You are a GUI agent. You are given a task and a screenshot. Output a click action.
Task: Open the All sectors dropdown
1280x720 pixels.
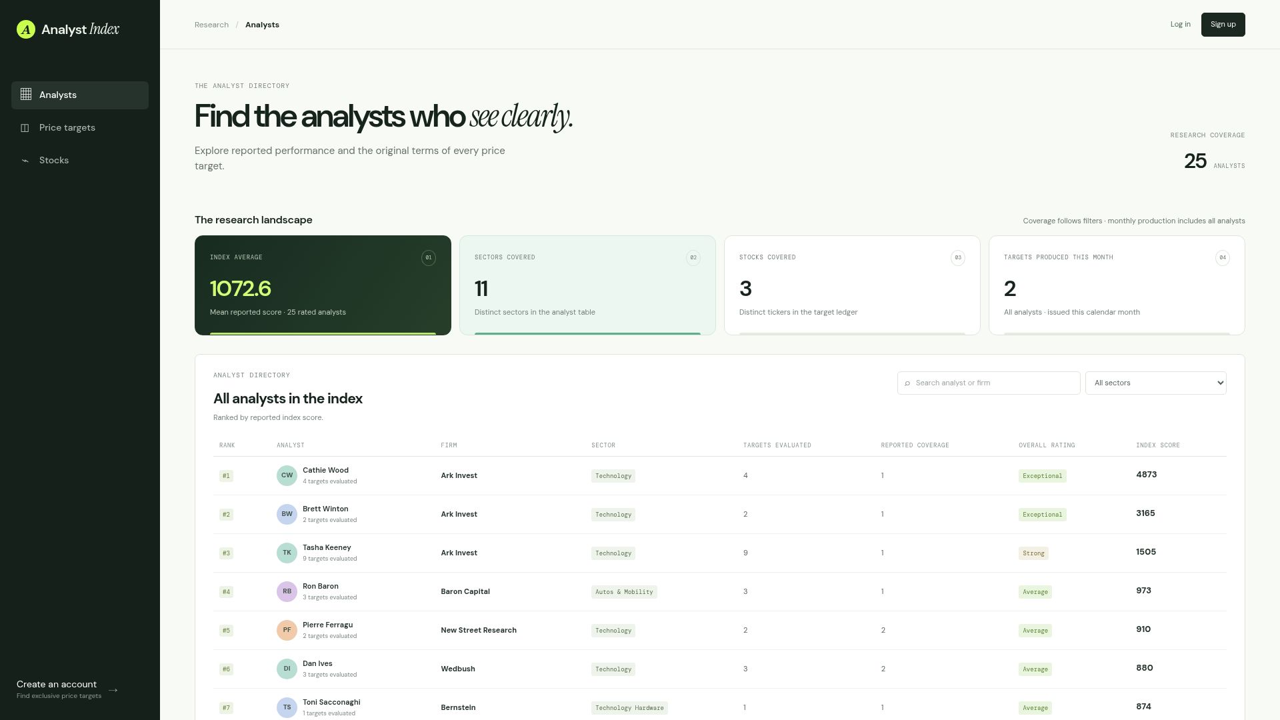click(1155, 383)
